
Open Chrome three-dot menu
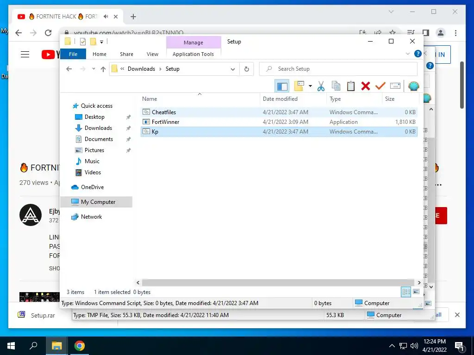coord(456,33)
